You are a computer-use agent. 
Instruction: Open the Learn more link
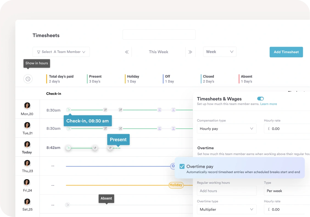[269, 104]
